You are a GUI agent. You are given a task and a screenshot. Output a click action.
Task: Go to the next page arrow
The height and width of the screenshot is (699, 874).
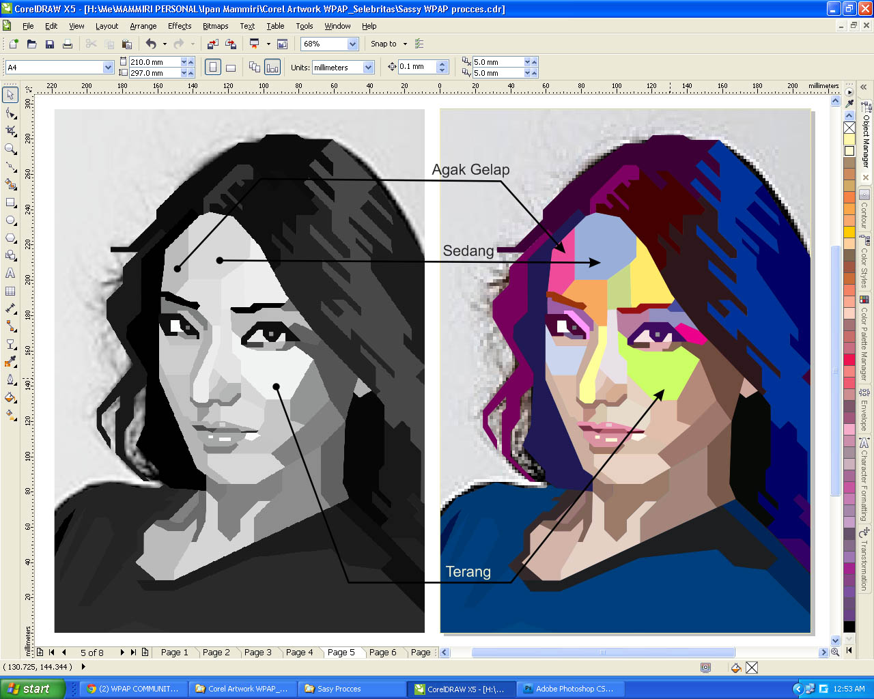(122, 652)
